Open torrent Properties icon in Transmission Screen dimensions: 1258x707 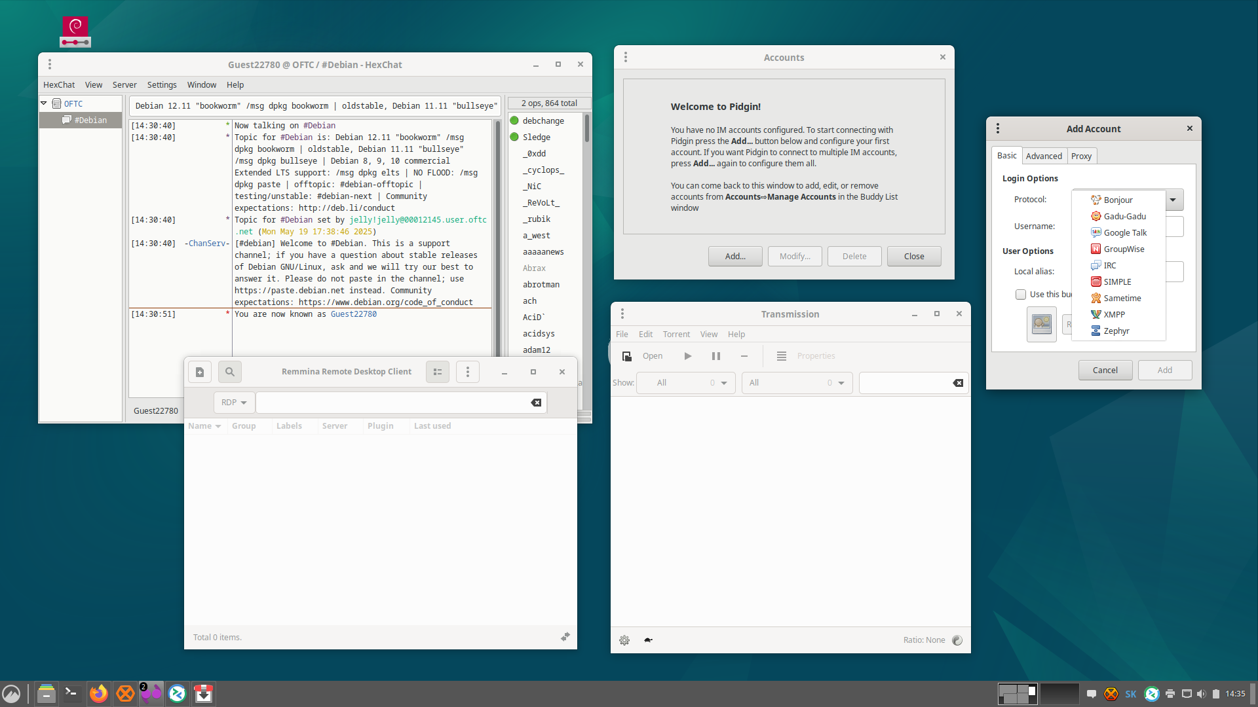(x=782, y=356)
